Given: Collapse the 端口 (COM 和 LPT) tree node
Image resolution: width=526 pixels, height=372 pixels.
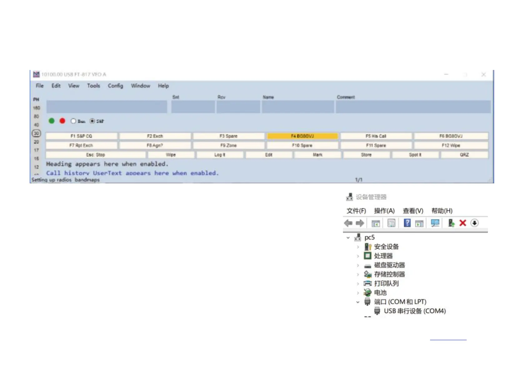Looking at the screenshot, I should tap(358, 302).
